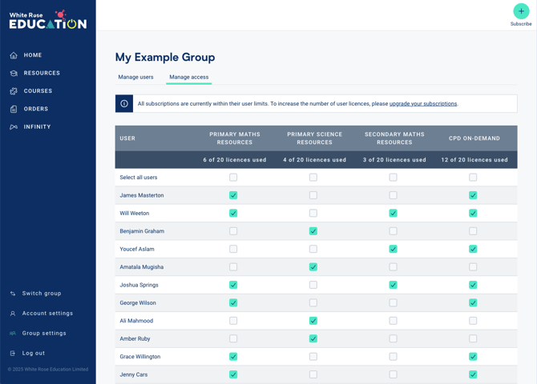The image size is (537, 384).
Task: Open the INFINITY menu item
Action: click(37, 127)
